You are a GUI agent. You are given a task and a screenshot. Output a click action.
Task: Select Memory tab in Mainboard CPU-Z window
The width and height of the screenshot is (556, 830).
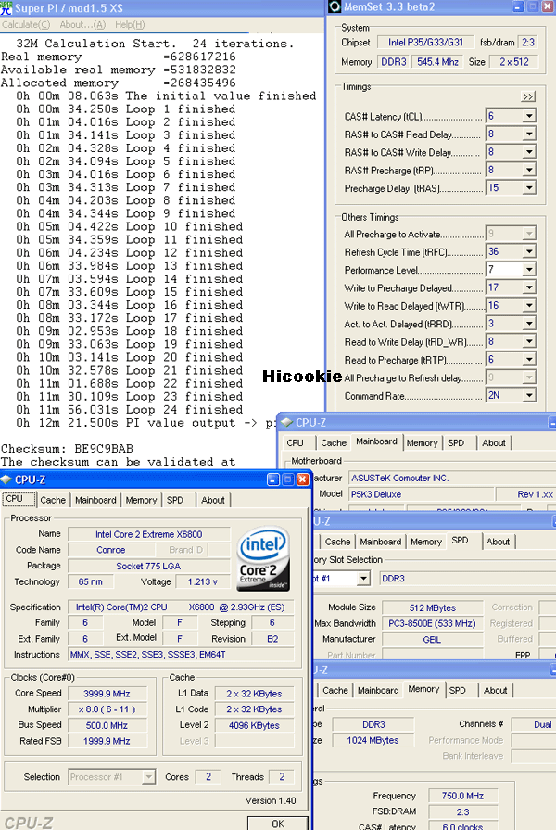click(423, 442)
